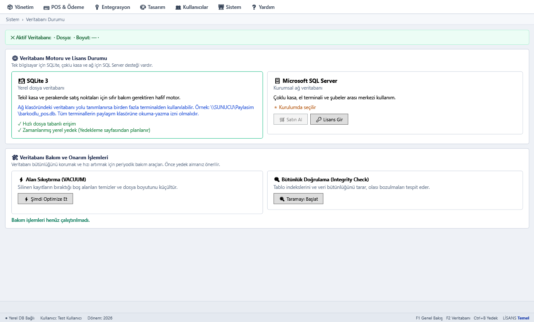Click the "Zamanlanmış yerel yedek" line

point(84,130)
